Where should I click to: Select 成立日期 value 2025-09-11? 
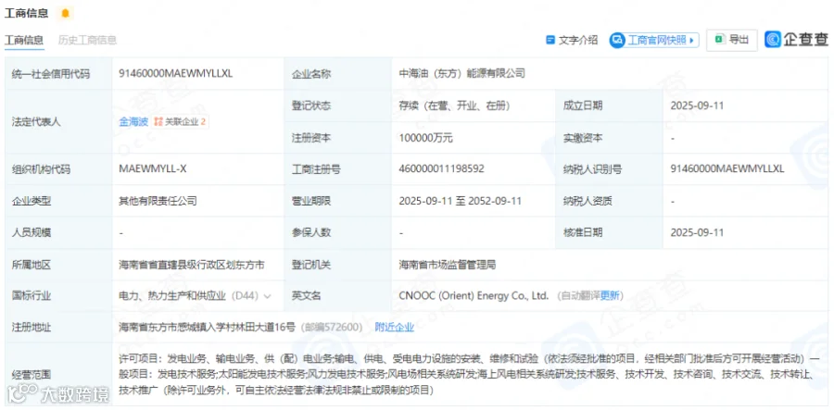coord(697,106)
